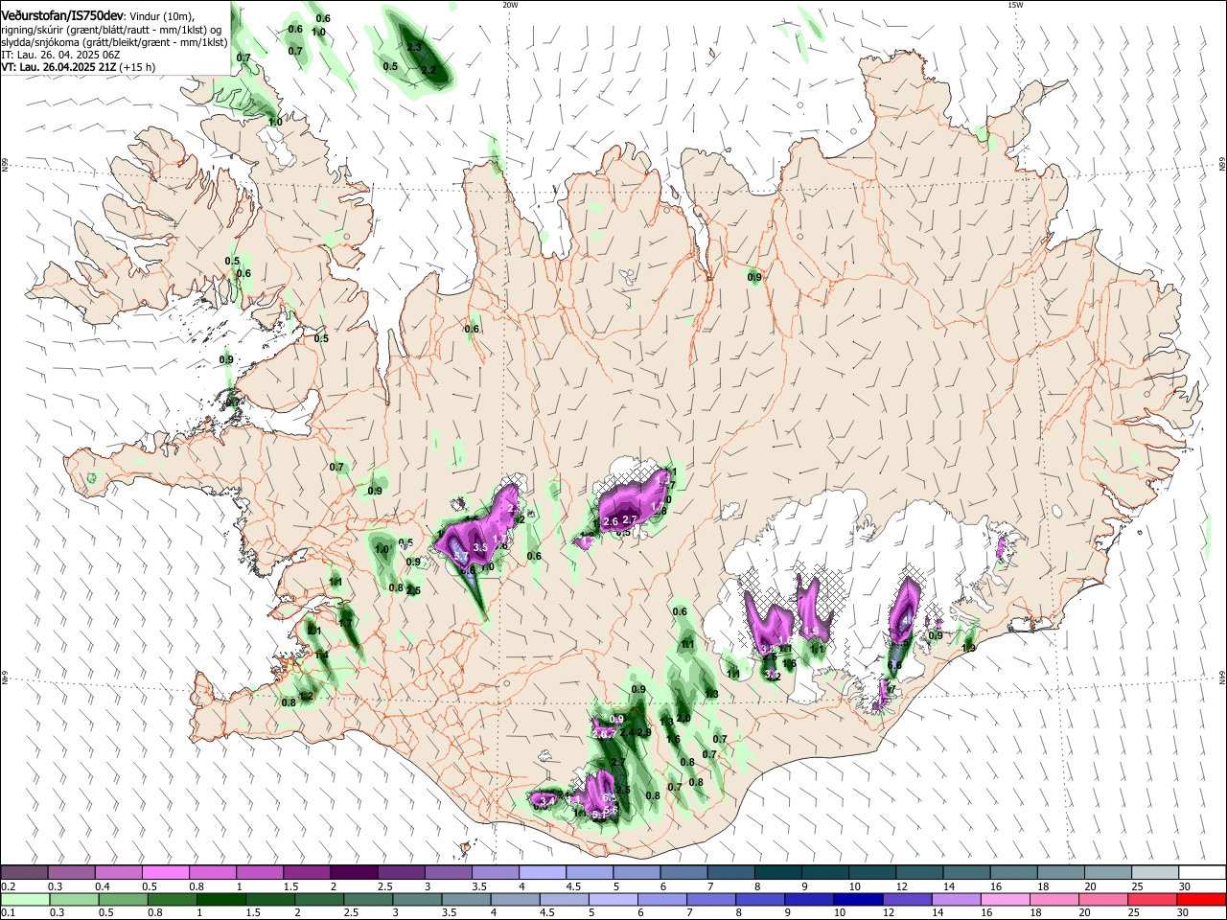Select the slydda/snjókoma description line

pos(114,42)
